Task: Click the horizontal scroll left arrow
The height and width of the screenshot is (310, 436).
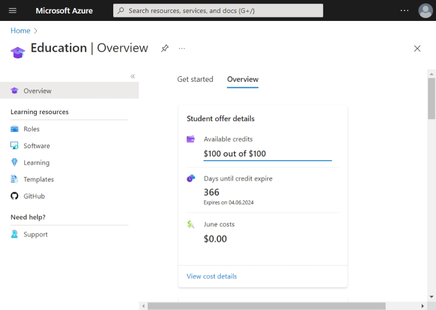Action: point(143,306)
